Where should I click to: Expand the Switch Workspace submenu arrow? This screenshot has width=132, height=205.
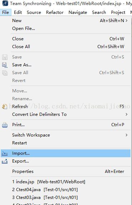click(127, 135)
